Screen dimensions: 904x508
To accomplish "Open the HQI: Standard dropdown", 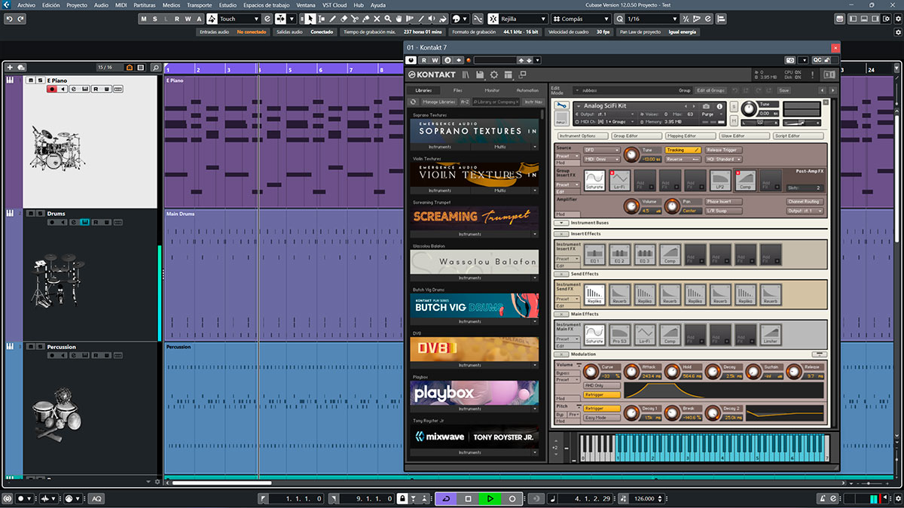I will (x=723, y=159).
